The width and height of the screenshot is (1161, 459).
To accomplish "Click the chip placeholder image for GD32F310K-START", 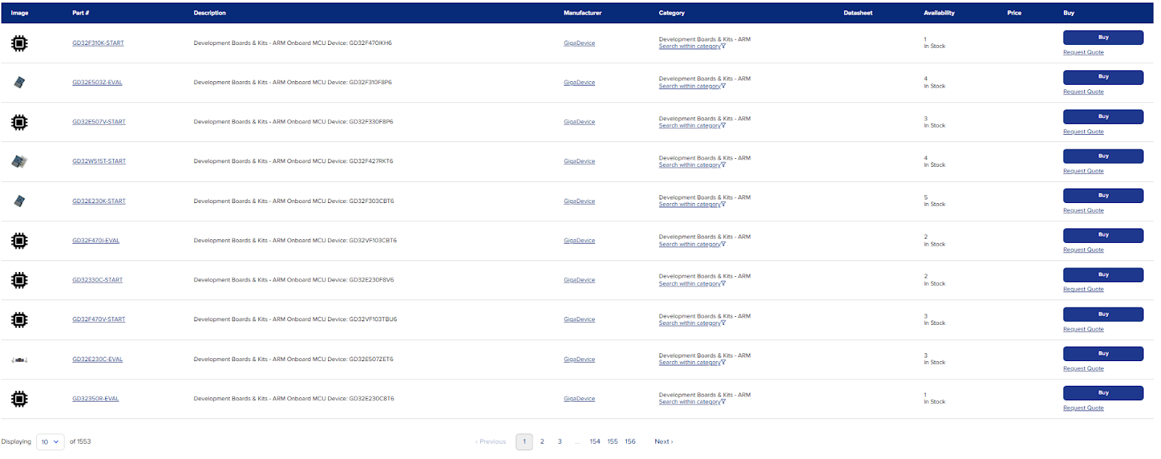I will point(20,44).
